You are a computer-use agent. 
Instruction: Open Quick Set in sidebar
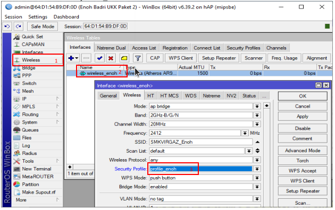click(32, 37)
